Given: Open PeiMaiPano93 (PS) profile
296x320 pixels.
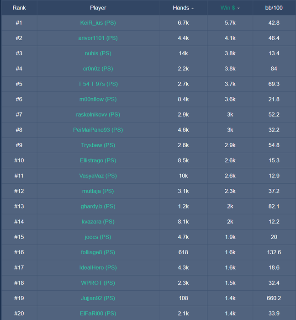Looking at the screenshot, I should pyautogui.click(x=98, y=130).
